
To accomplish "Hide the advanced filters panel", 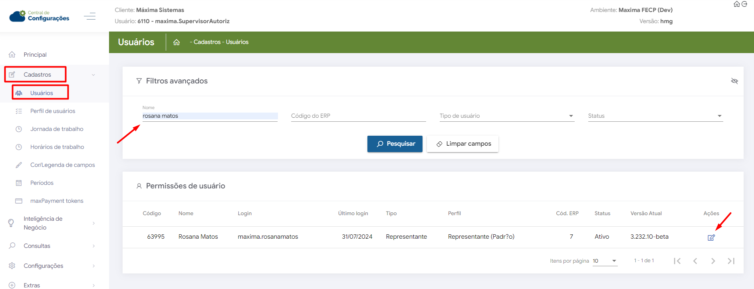I will (x=734, y=81).
